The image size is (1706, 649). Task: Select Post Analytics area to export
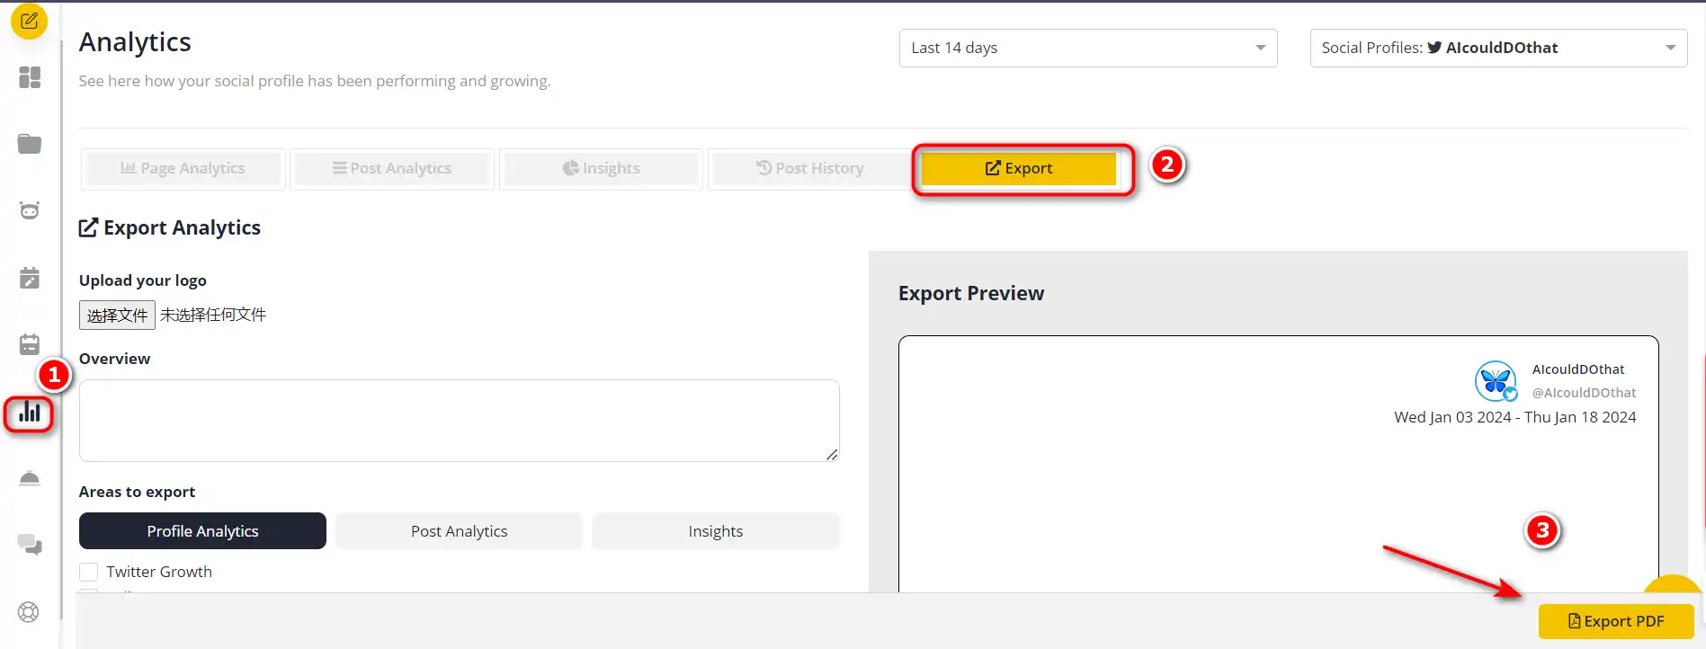point(459,531)
